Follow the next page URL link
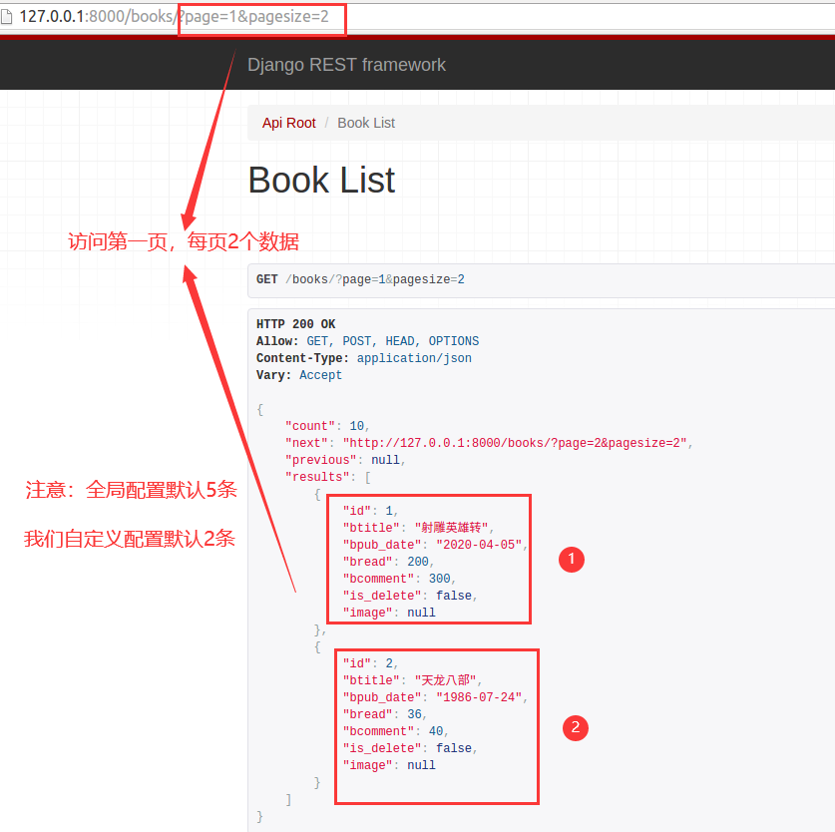Screen dimensions: 835x832 pos(515,443)
